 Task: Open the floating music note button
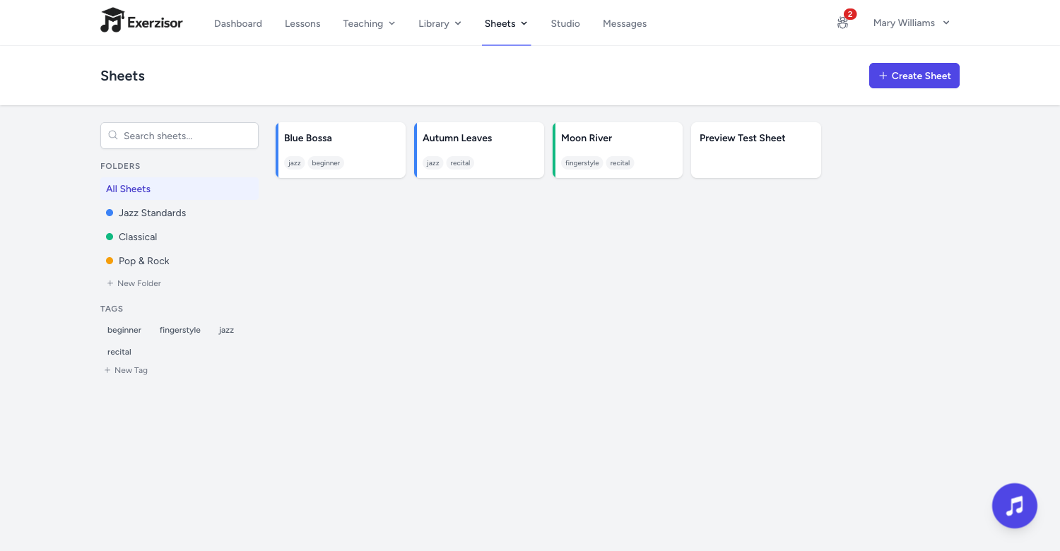click(1015, 506)
